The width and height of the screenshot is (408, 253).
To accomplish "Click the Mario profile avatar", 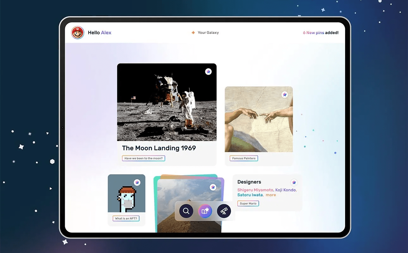I will tap(77, 33).
